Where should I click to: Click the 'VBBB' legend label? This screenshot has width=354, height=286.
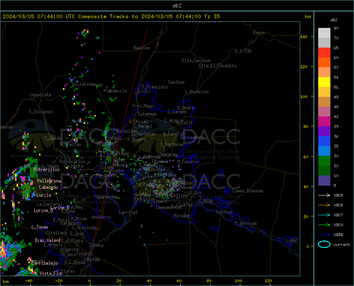(x=338, y=235)
